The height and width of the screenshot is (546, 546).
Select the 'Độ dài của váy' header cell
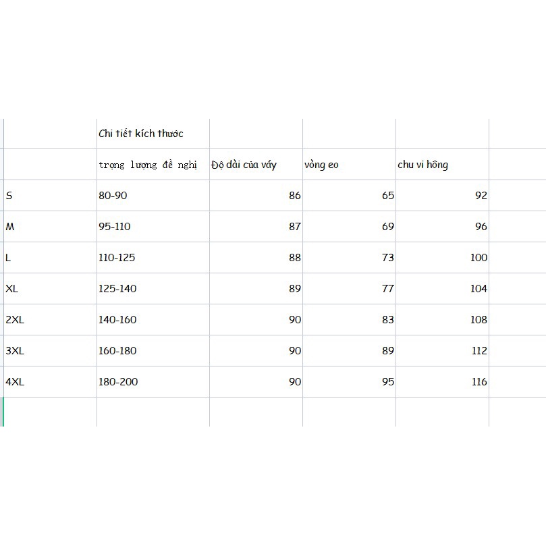tap(256, 165)
